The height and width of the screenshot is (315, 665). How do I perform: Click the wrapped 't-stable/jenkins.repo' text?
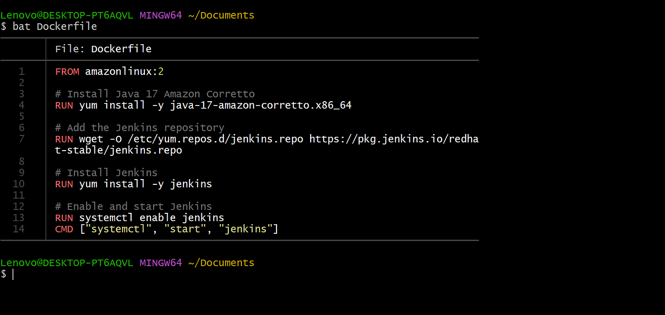(x=119, y=151)
